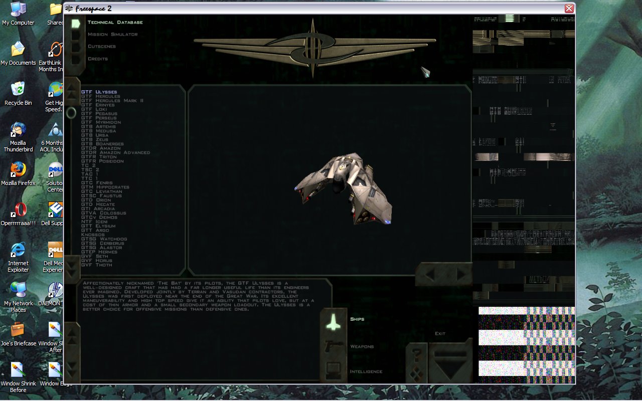Select GTEP Hermes in the ship list
Image resolution: width=642 pixels, height=401 pixels.
coord(99,252)
